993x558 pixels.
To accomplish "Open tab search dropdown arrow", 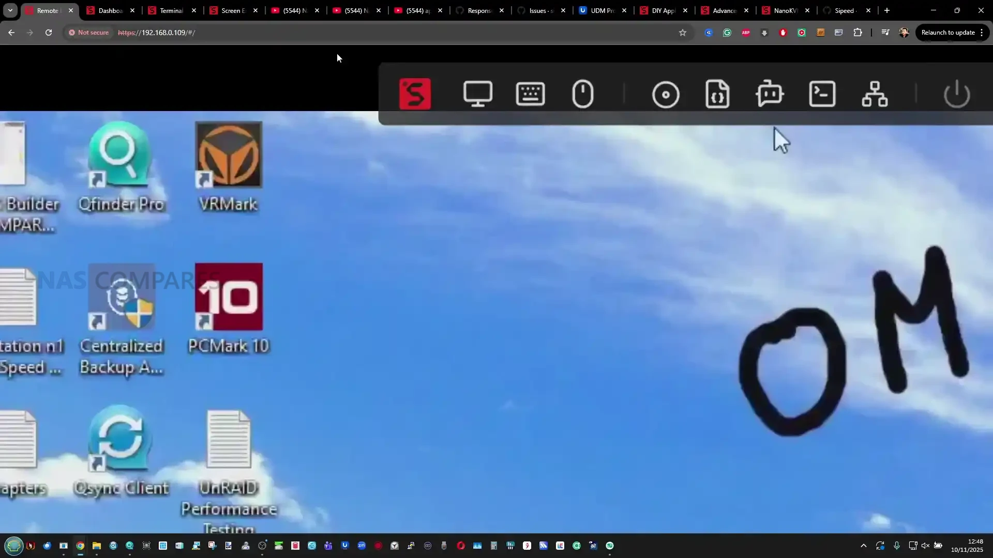I will click(x=10, y=10).
